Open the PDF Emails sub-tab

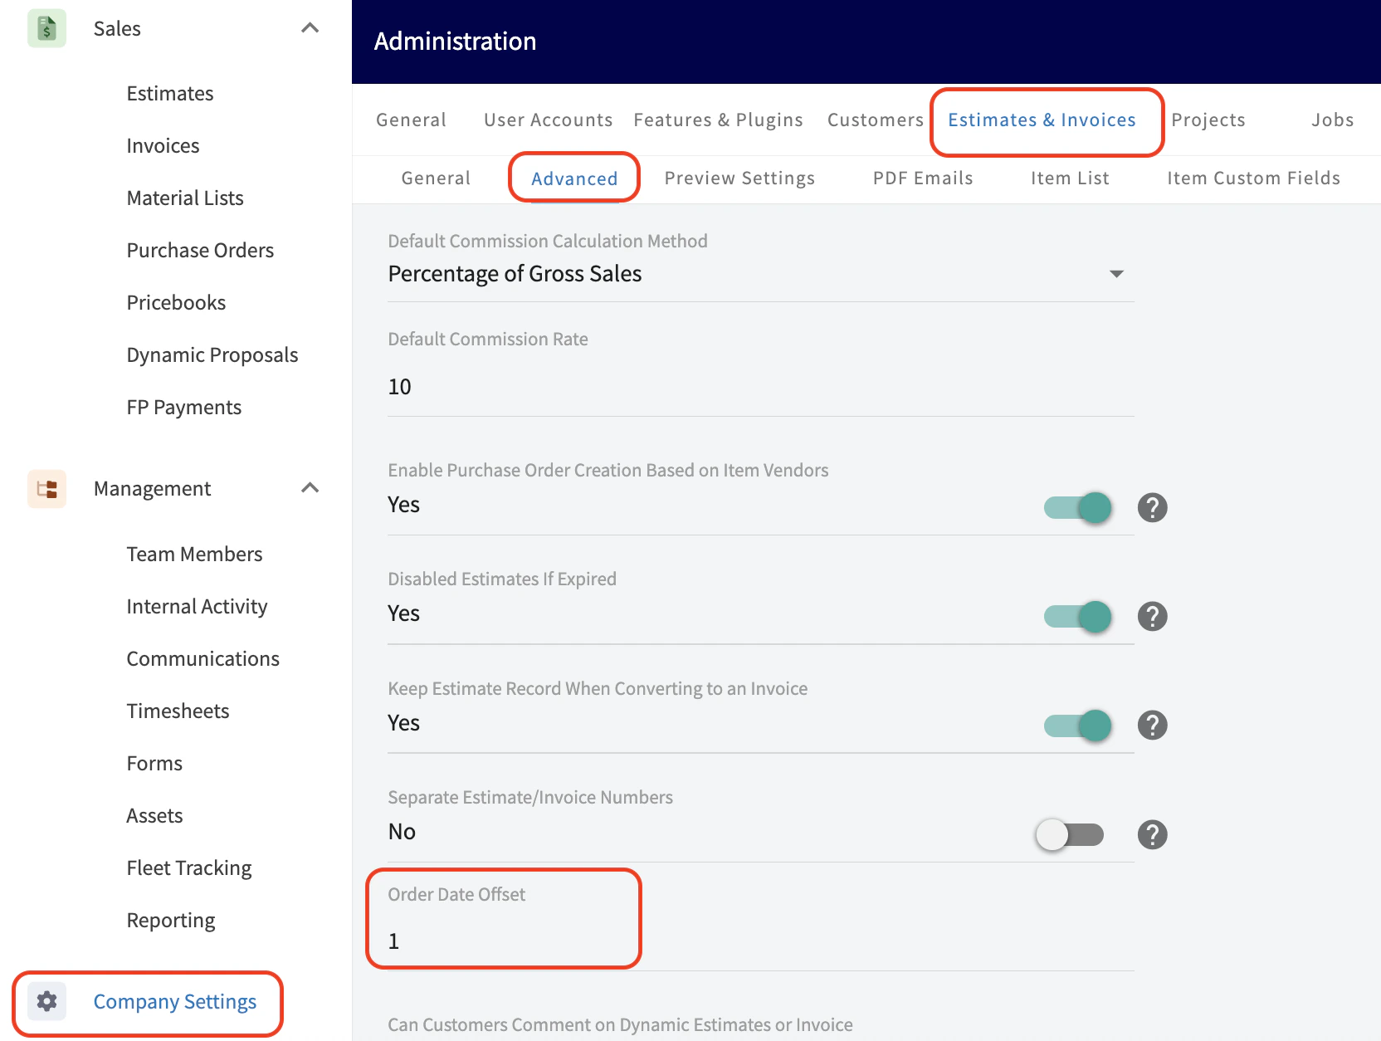[x=923, y=178]
